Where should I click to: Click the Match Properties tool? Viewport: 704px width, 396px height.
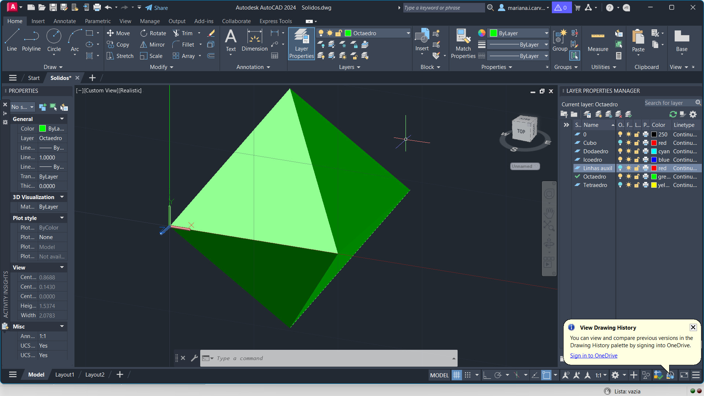click(x=463, y=43)
